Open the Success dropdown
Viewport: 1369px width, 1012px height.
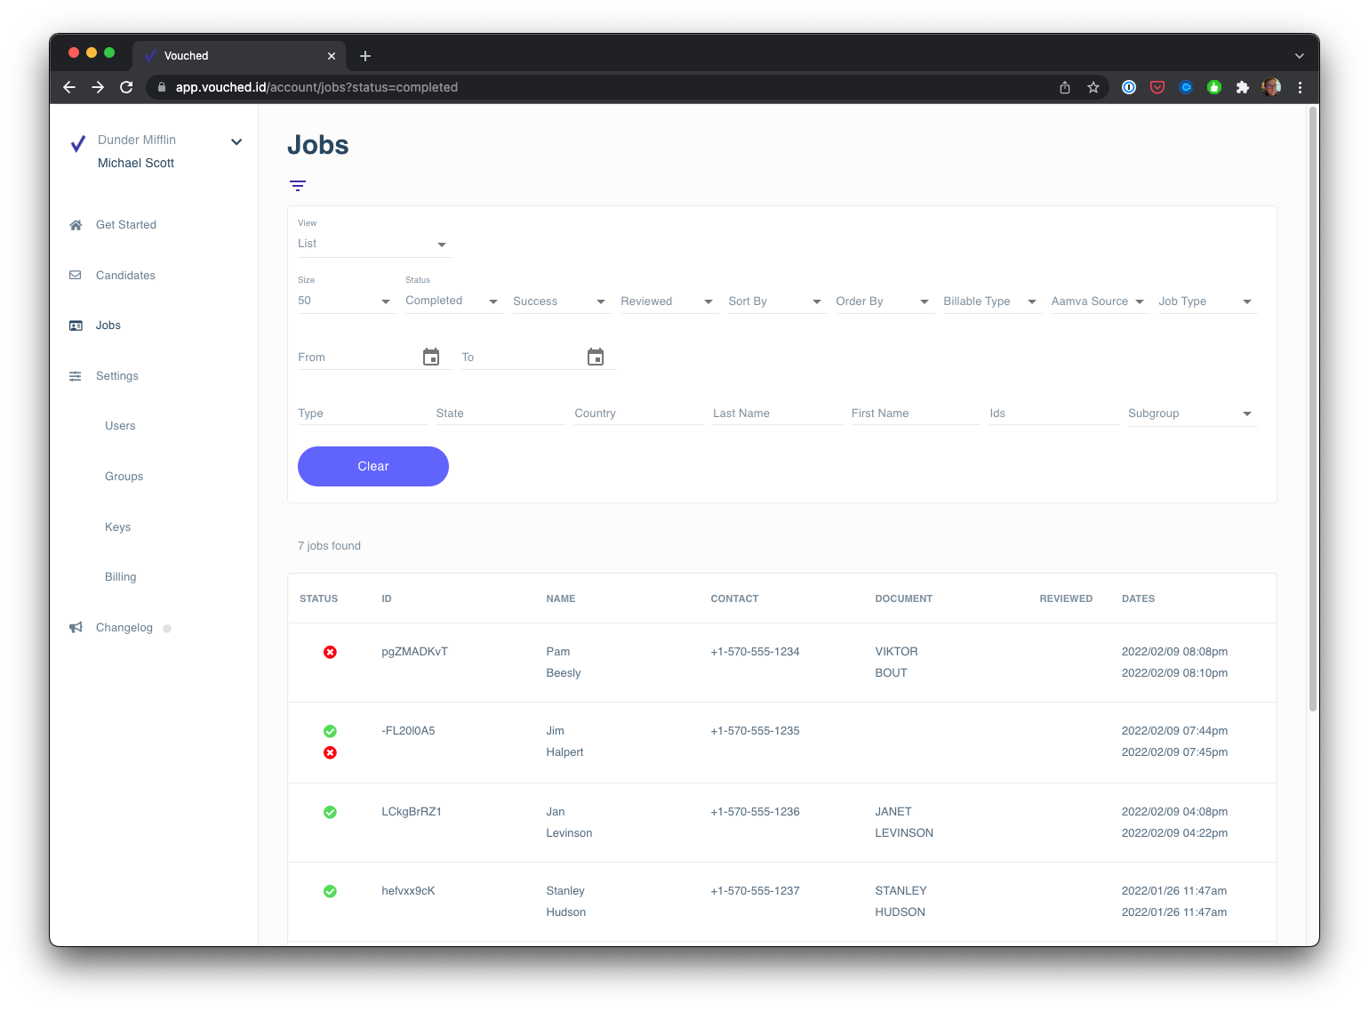(x=562, y=301)
